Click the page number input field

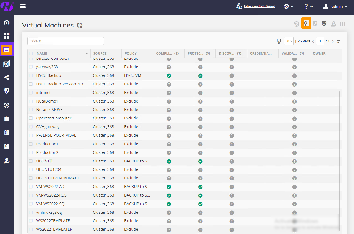coord(320,41)
